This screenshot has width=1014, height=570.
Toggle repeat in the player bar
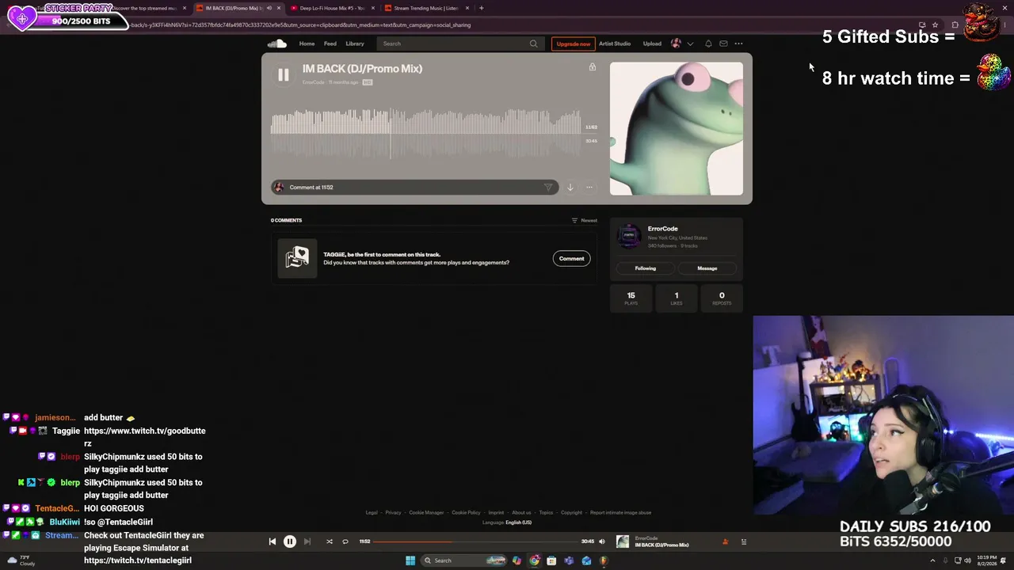(x=345, y=541)
